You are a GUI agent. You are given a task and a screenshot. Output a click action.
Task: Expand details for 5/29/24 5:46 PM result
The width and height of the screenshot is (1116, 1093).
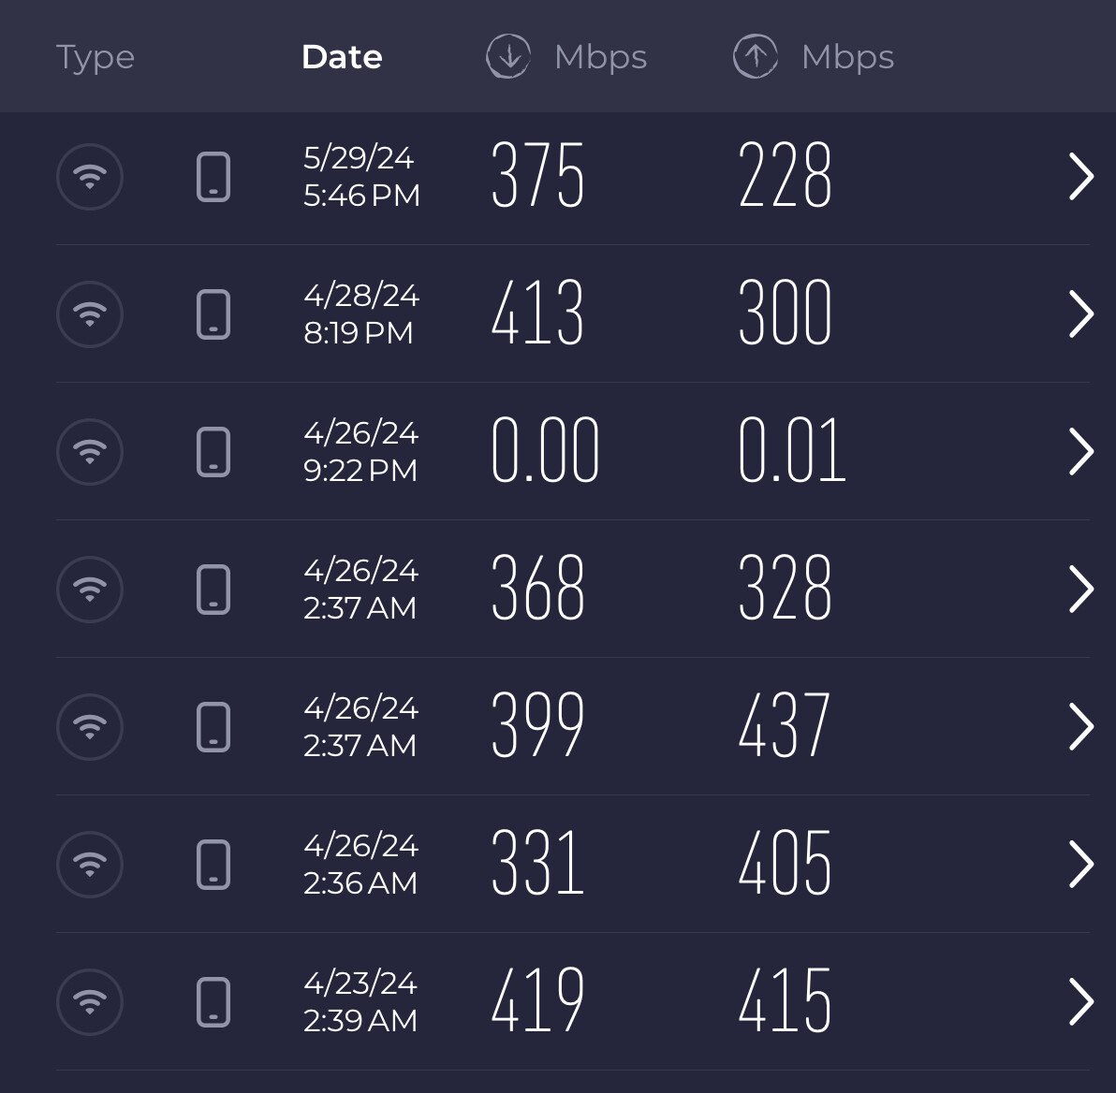click(1081, 177)
